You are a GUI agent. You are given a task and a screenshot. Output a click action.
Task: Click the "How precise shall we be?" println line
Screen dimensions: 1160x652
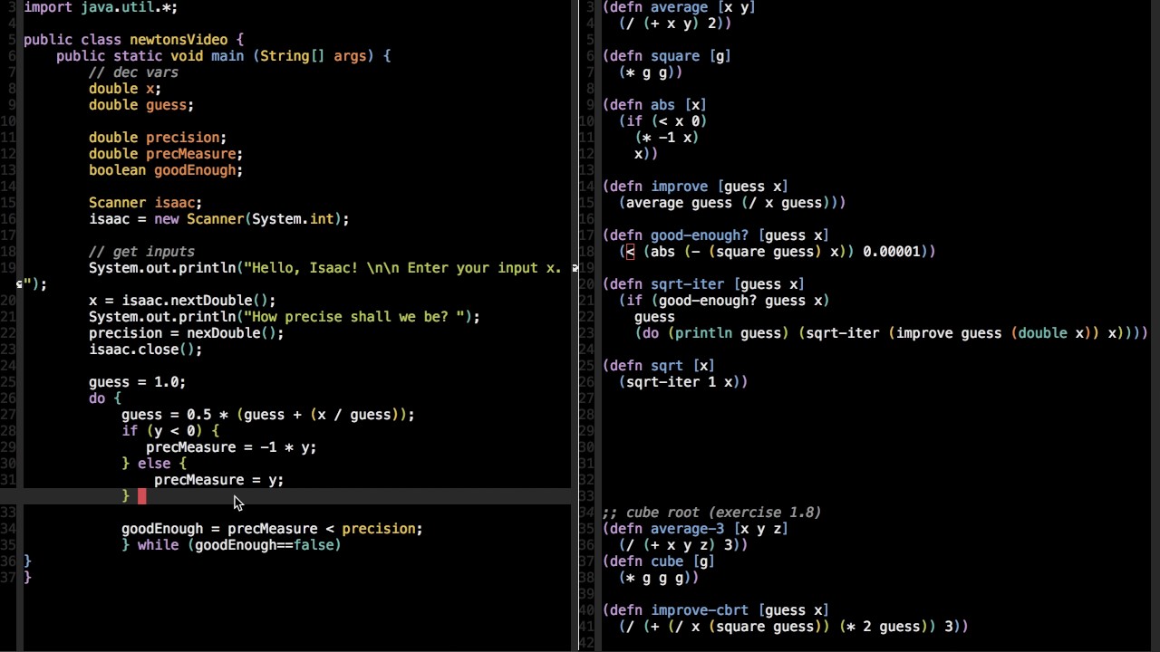(x=284, y=317)
